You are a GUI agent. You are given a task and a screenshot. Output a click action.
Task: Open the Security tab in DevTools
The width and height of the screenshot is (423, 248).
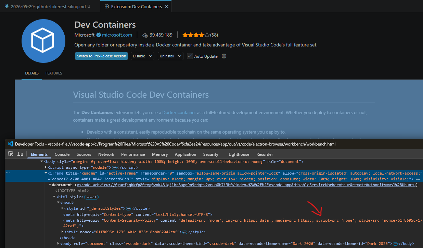click(x=211, y=154)
